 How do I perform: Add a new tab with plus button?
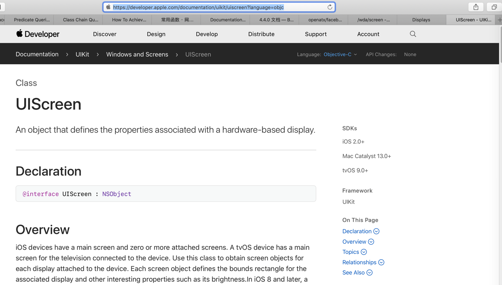coord(499,20)
